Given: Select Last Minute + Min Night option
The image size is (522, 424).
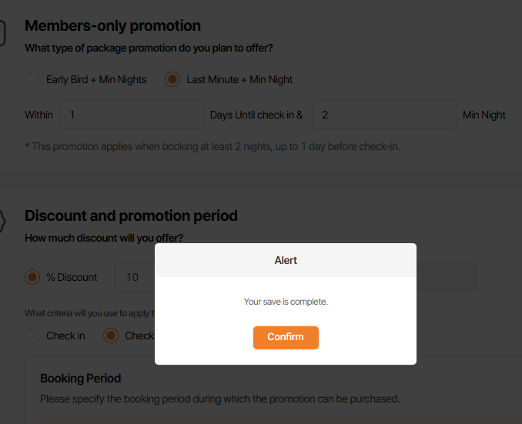Looking at the screenshot, I should pyautogui.click(x=173, y=79).
